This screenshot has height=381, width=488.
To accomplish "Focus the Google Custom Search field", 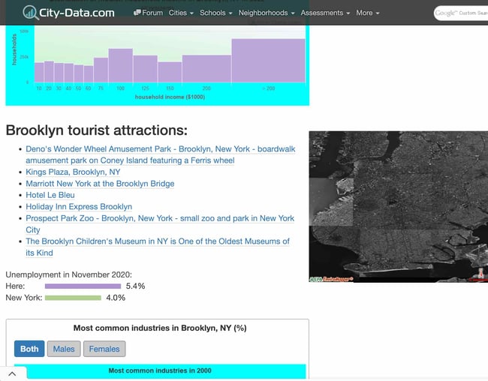I will click(x=461, y=13).
